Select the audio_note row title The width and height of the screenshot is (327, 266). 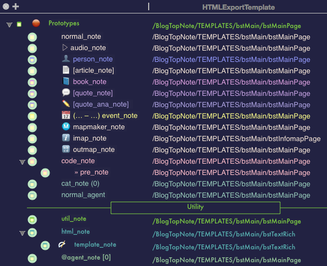[88, 48]
